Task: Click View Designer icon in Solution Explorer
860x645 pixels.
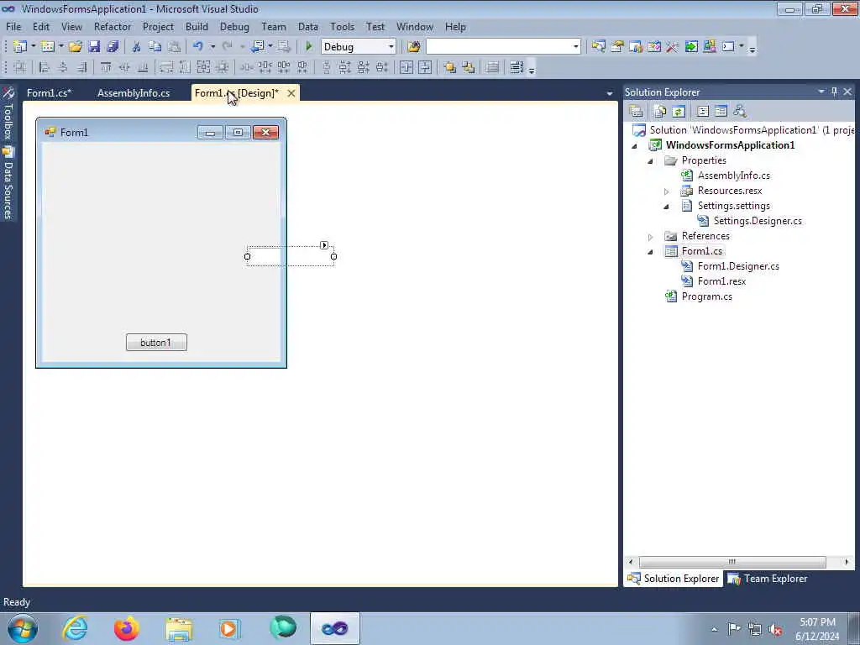Action: [721, 112]
